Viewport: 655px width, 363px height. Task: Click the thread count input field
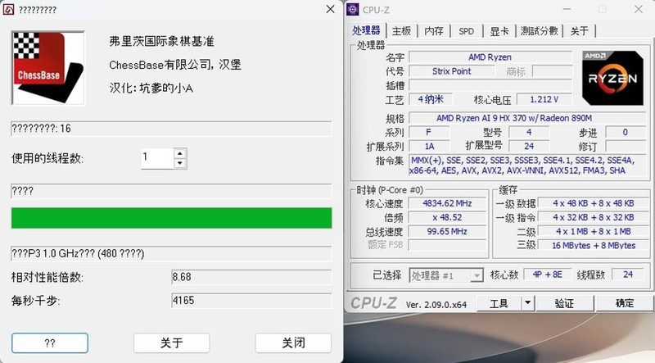click(x=157, y=158)
